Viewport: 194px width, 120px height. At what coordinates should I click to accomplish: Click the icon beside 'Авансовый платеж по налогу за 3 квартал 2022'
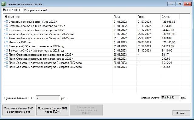coord(7,38)
